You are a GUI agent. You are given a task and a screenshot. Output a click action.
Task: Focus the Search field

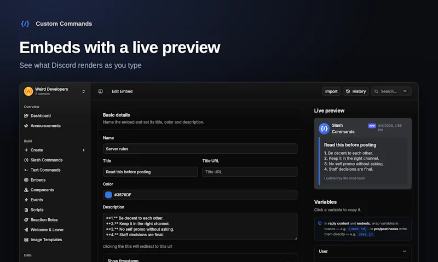[391, 91]
